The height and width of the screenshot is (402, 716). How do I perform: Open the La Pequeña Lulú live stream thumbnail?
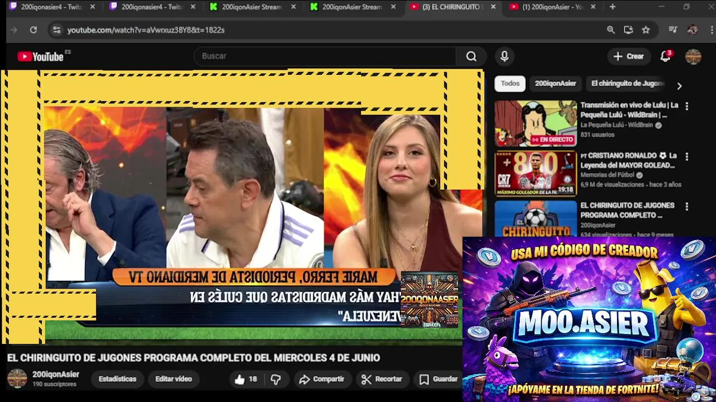click(x=535, y=123)
